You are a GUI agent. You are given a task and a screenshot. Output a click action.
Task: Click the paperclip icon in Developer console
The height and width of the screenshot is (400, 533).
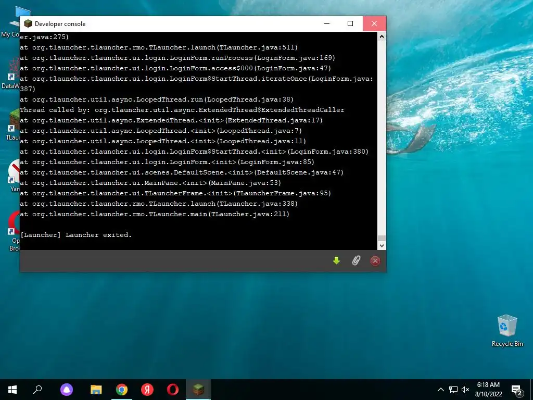tap(356, 261)
